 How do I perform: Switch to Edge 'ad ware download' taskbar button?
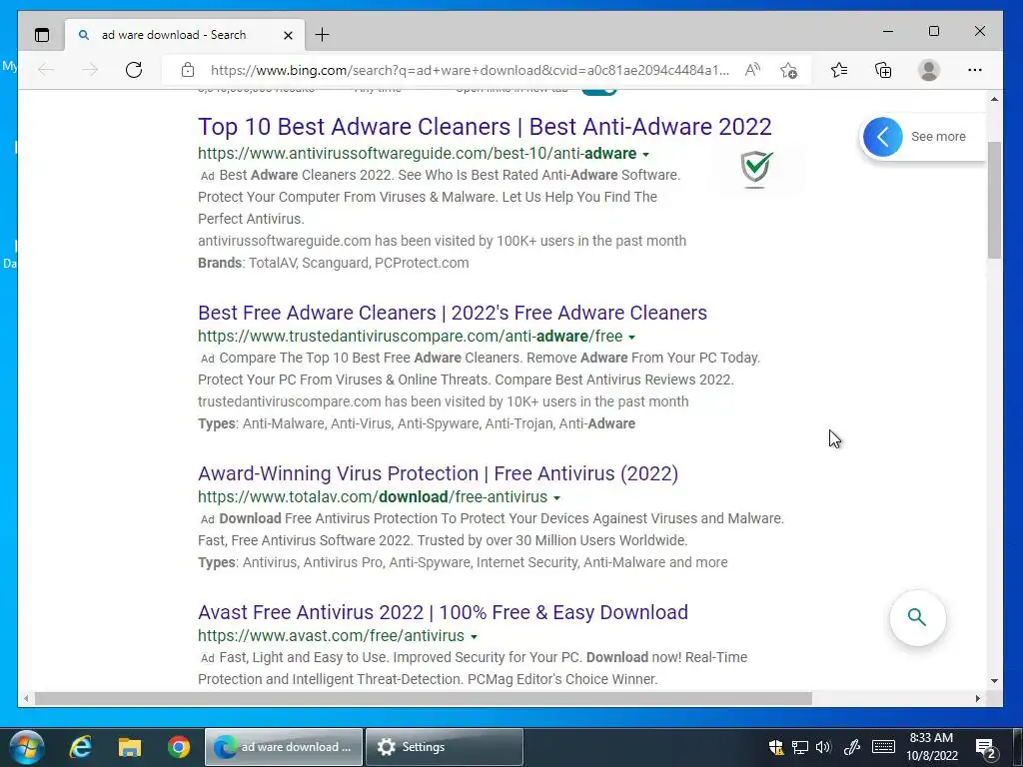284,747
